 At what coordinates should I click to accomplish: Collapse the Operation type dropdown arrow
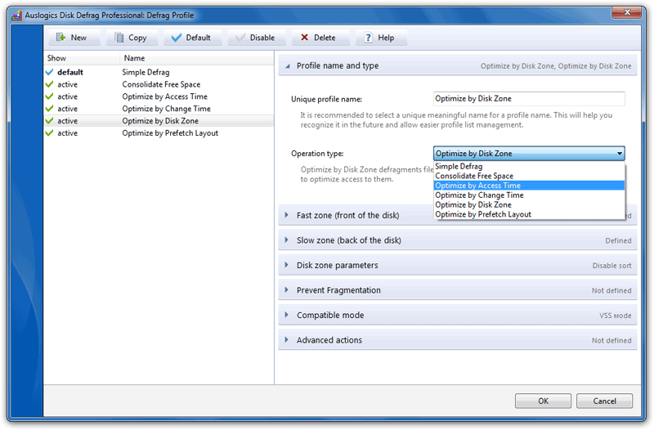pos(620,154)
